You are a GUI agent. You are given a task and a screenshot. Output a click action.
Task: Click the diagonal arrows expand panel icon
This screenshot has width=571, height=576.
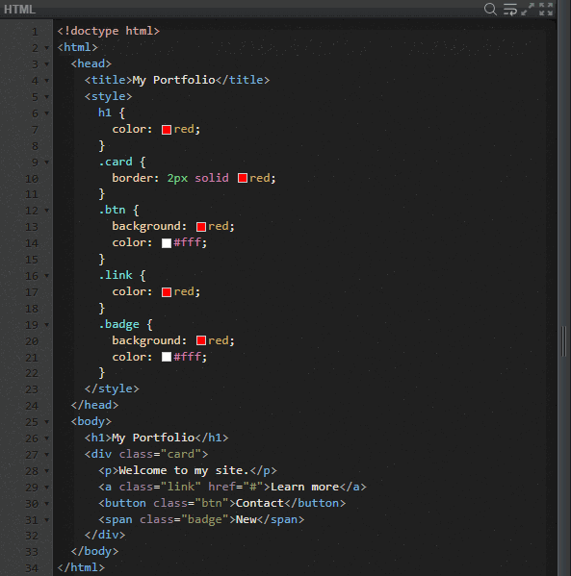(x=528, y=9)
